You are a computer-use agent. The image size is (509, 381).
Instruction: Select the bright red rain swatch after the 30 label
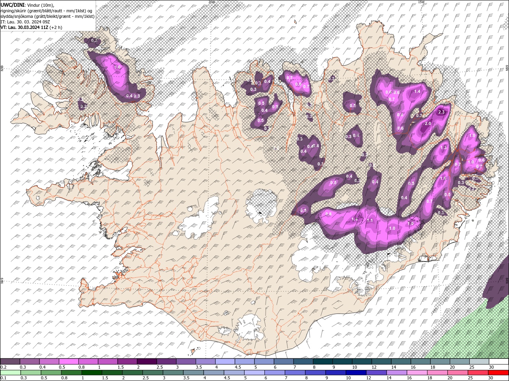coord(498,373)
